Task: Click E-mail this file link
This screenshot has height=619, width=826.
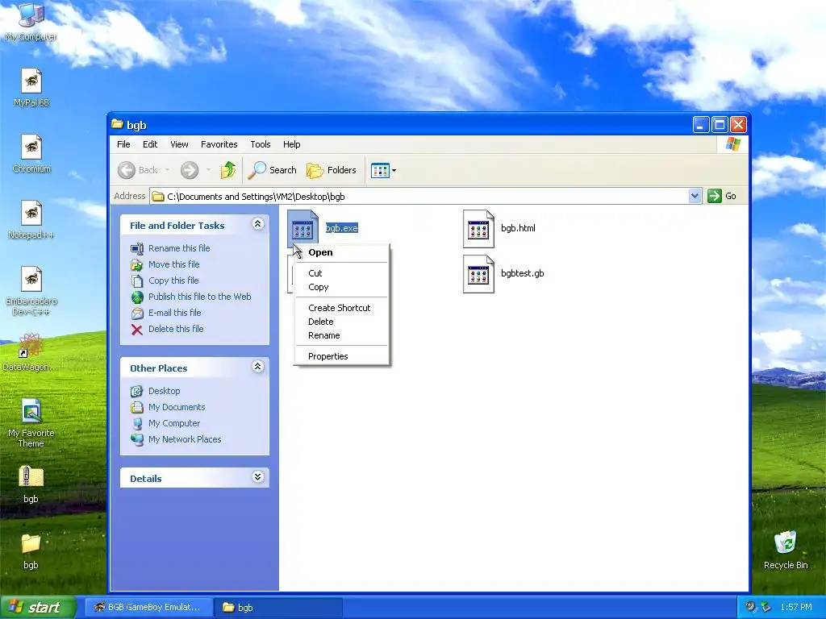Action: 174,313
